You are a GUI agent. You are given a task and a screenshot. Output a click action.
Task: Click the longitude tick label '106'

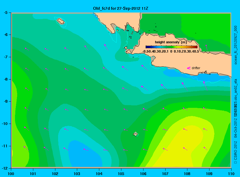click(143, 174)
